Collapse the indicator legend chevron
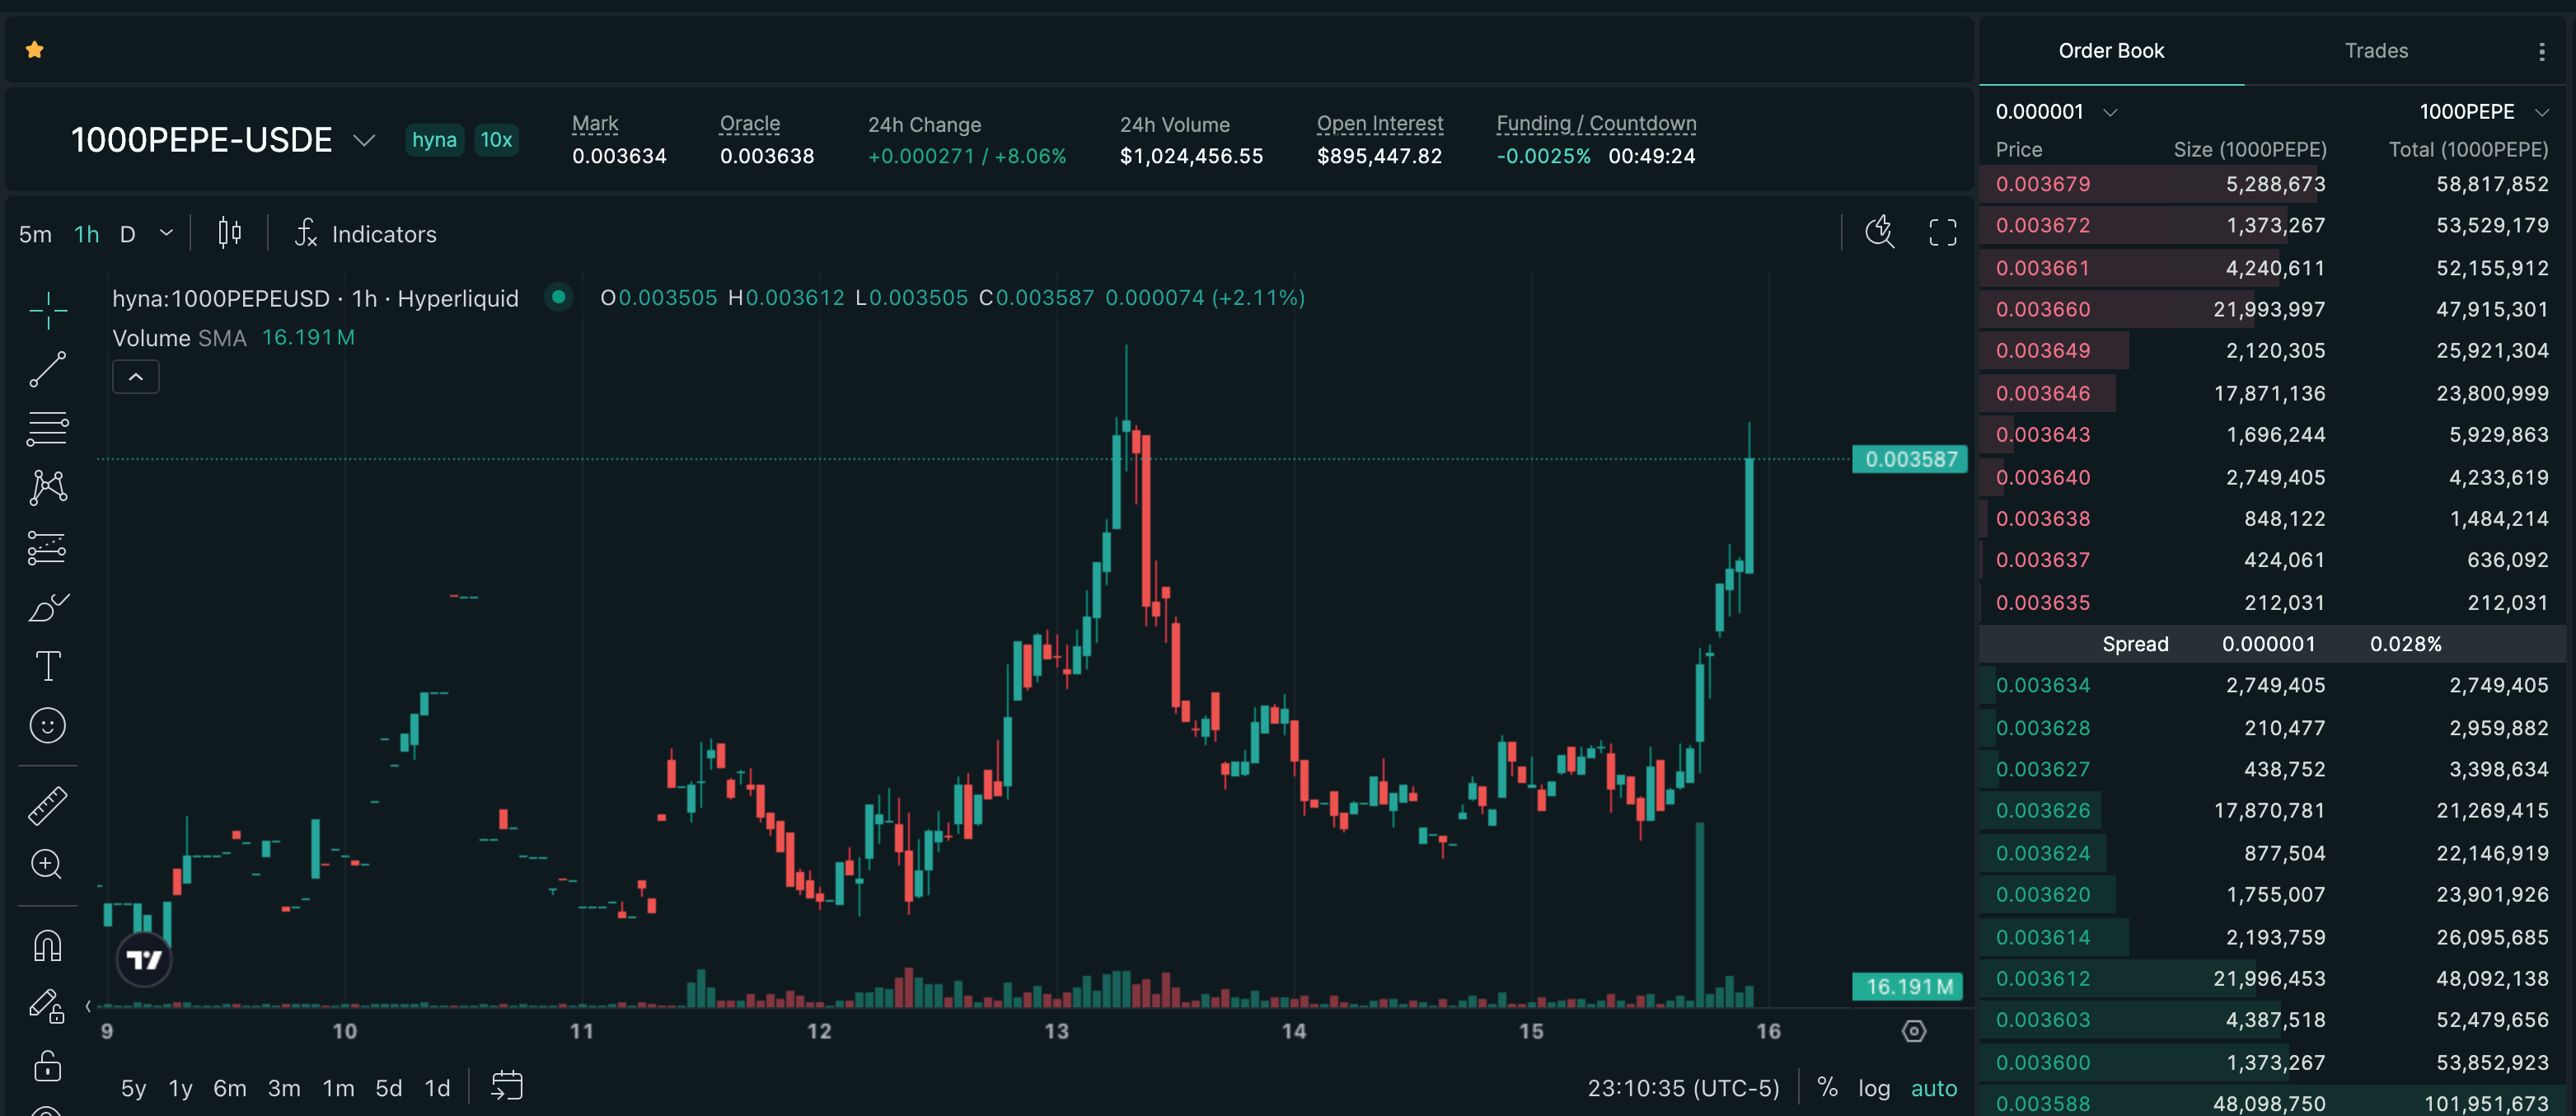The height and width of the screenshot is (1116, 2576). [136, 377]
